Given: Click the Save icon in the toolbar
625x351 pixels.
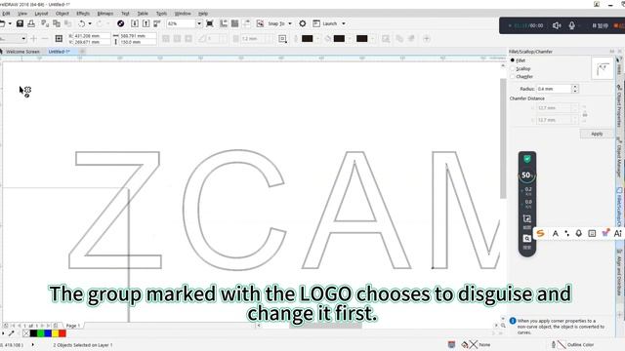Looking at the screenshot, I should 20,23.
